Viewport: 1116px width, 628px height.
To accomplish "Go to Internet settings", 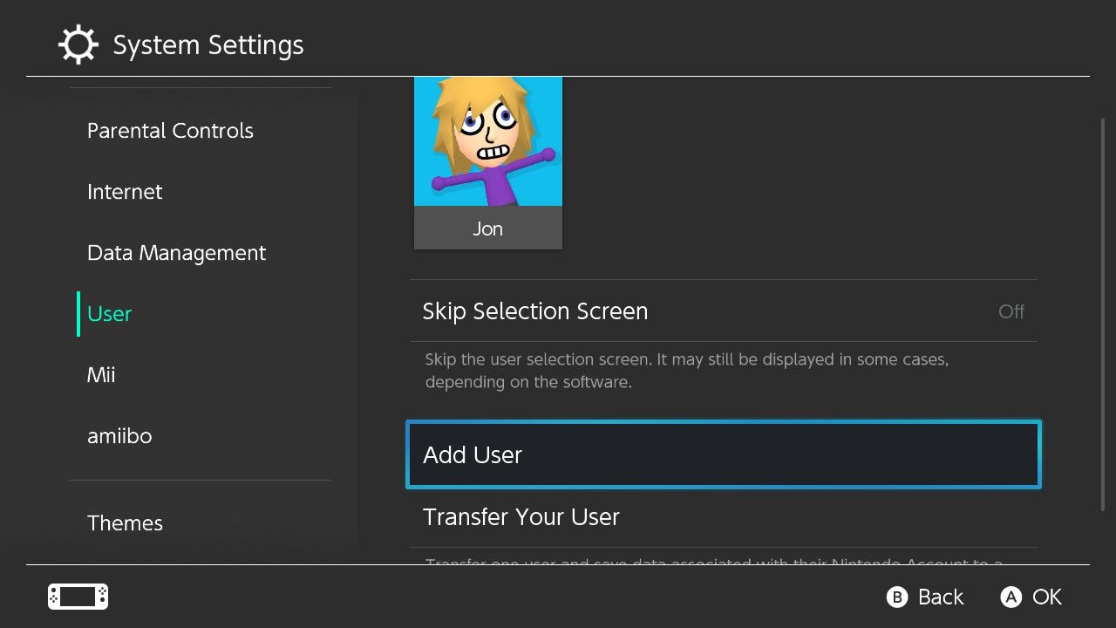I will pos(125,191).
